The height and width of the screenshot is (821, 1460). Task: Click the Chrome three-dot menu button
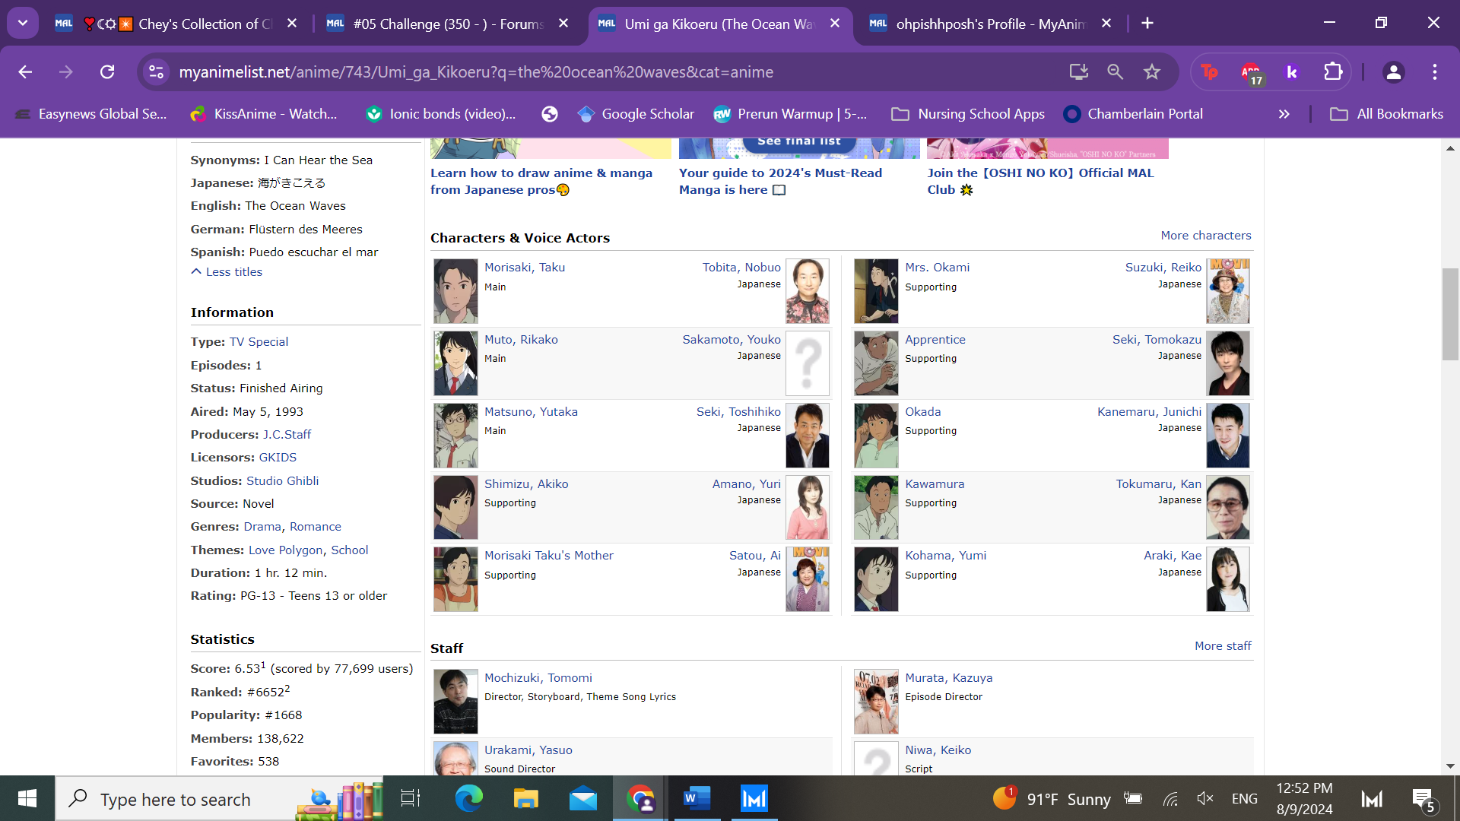[x=1434, y=71]
